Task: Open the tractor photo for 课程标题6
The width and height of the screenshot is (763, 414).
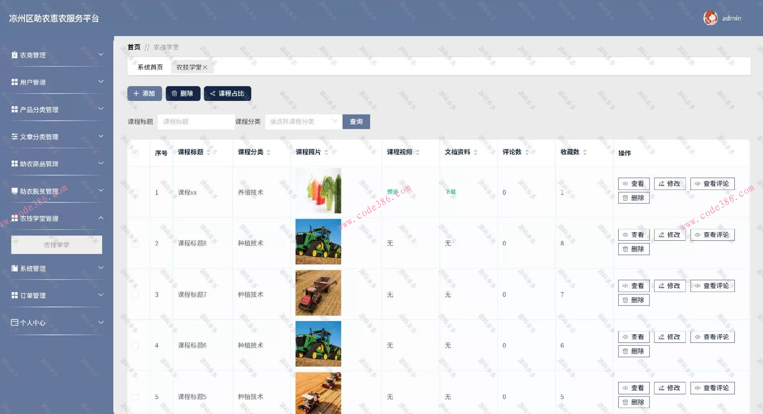Action: (318, 344)
